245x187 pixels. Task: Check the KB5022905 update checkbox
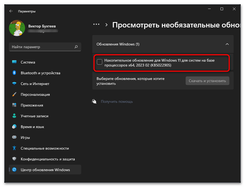(100, 62)
